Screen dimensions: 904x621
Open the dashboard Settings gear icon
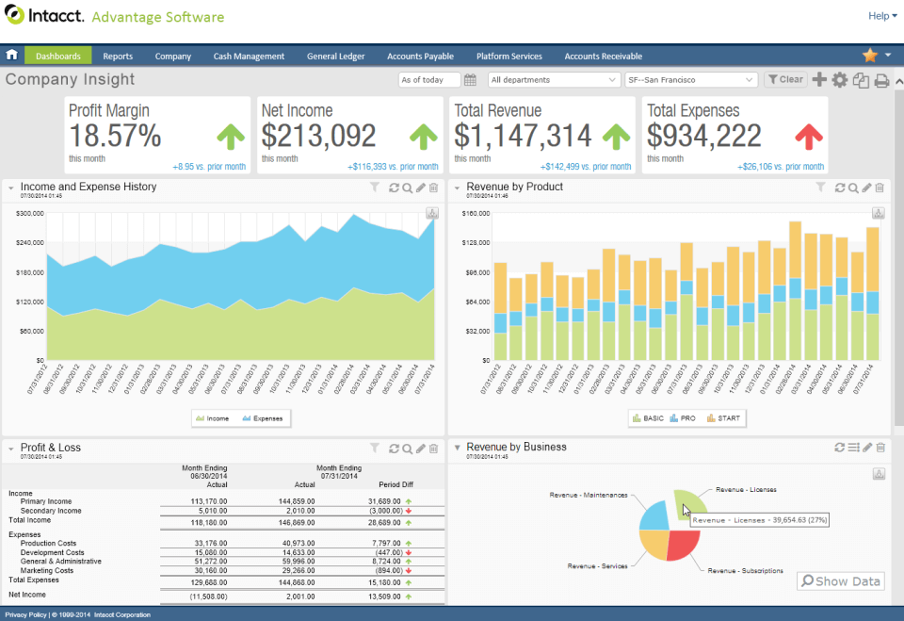839,81
